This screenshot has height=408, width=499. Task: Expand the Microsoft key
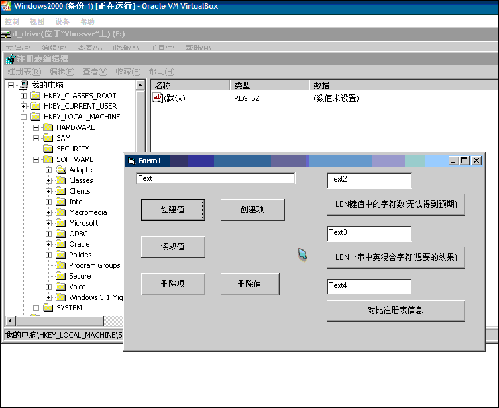[x=48, y=223]
